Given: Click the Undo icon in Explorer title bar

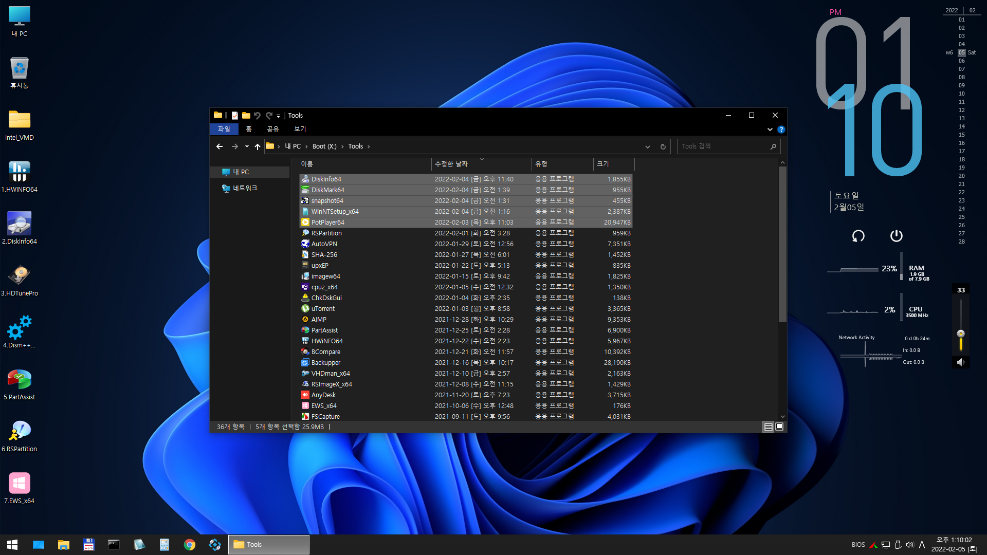Looking at the screenshot, I should pyautogui.click(x=257, y=116).
